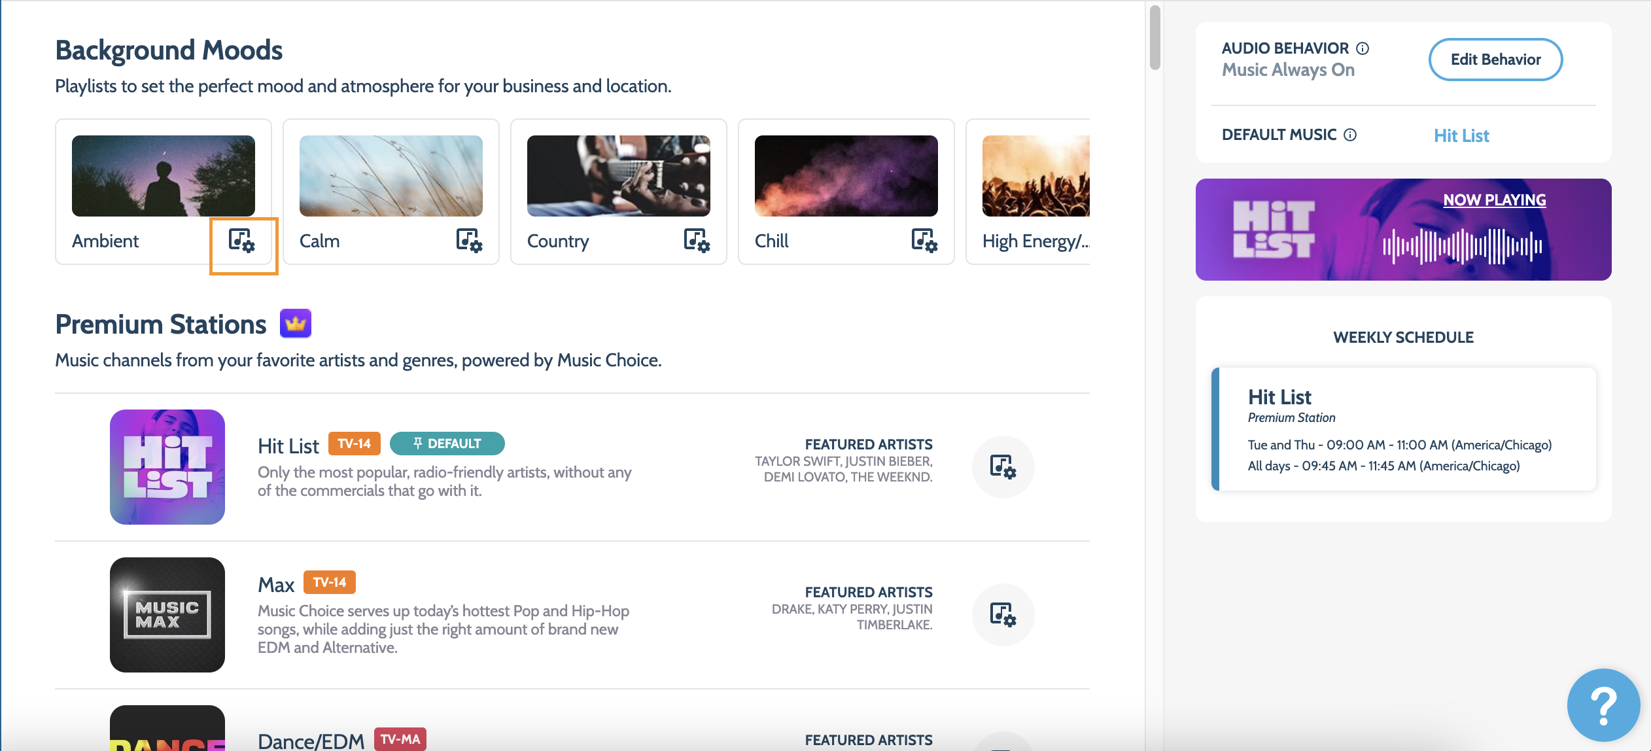Open music settings for Chill mood
This screenshot has width=1651, height=751.
click(924, 241)
